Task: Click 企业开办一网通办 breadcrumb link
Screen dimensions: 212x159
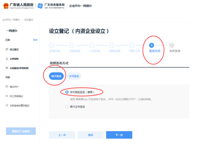Action: [x=11, y=20]
